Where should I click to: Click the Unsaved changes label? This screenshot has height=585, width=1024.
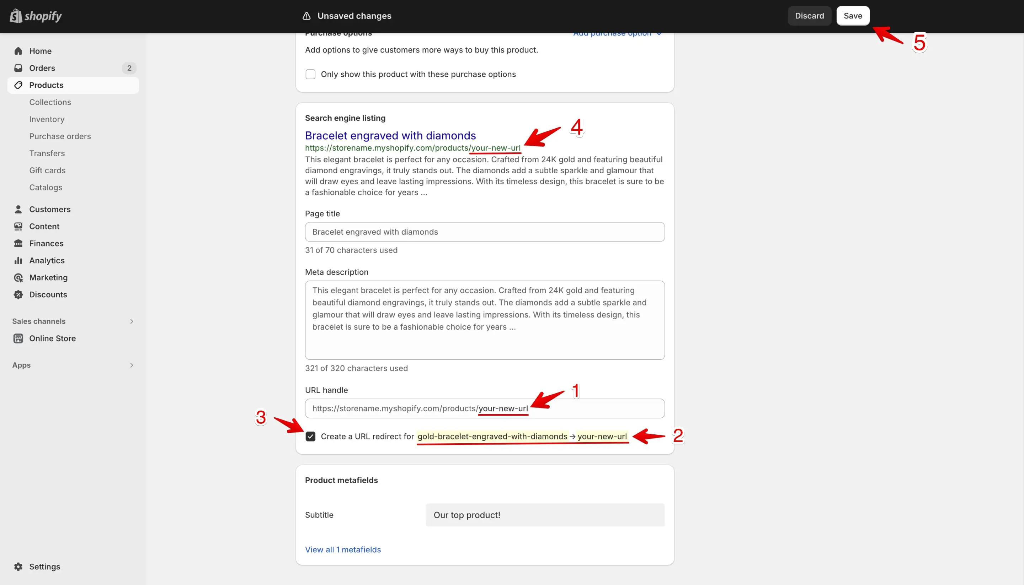coord(354,16)
